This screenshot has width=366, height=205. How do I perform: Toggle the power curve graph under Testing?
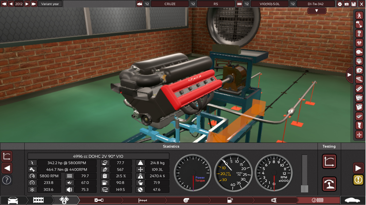click(329, 161)
